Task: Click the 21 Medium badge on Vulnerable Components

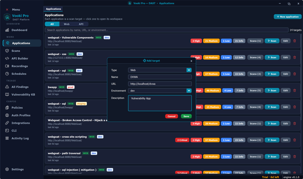Action: (211, 41)
